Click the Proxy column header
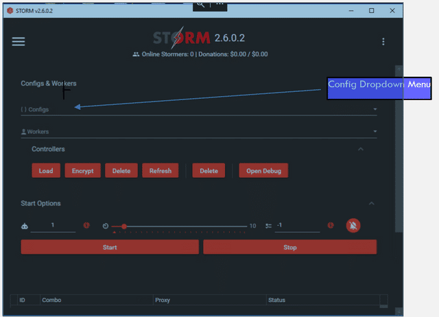Image resolution: width=439 pixels, height=317 pixels. pyautogui.click(x=210, y=300)
